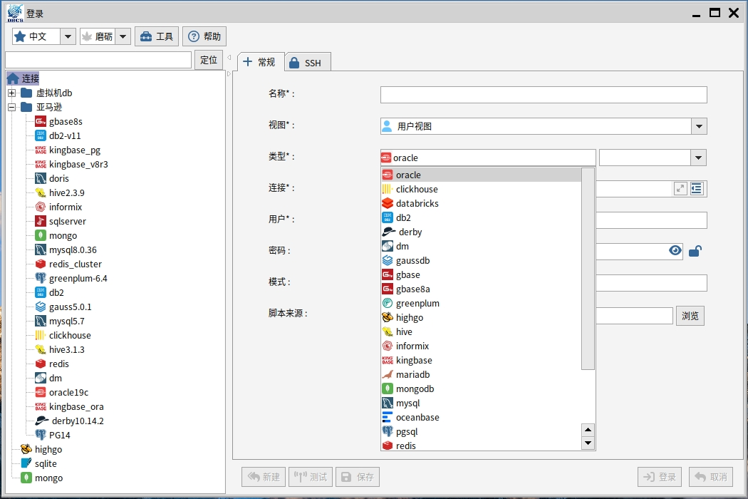The image size is (748, 499).
Task: Step type list up with arrow
Action: coord(588,430)
